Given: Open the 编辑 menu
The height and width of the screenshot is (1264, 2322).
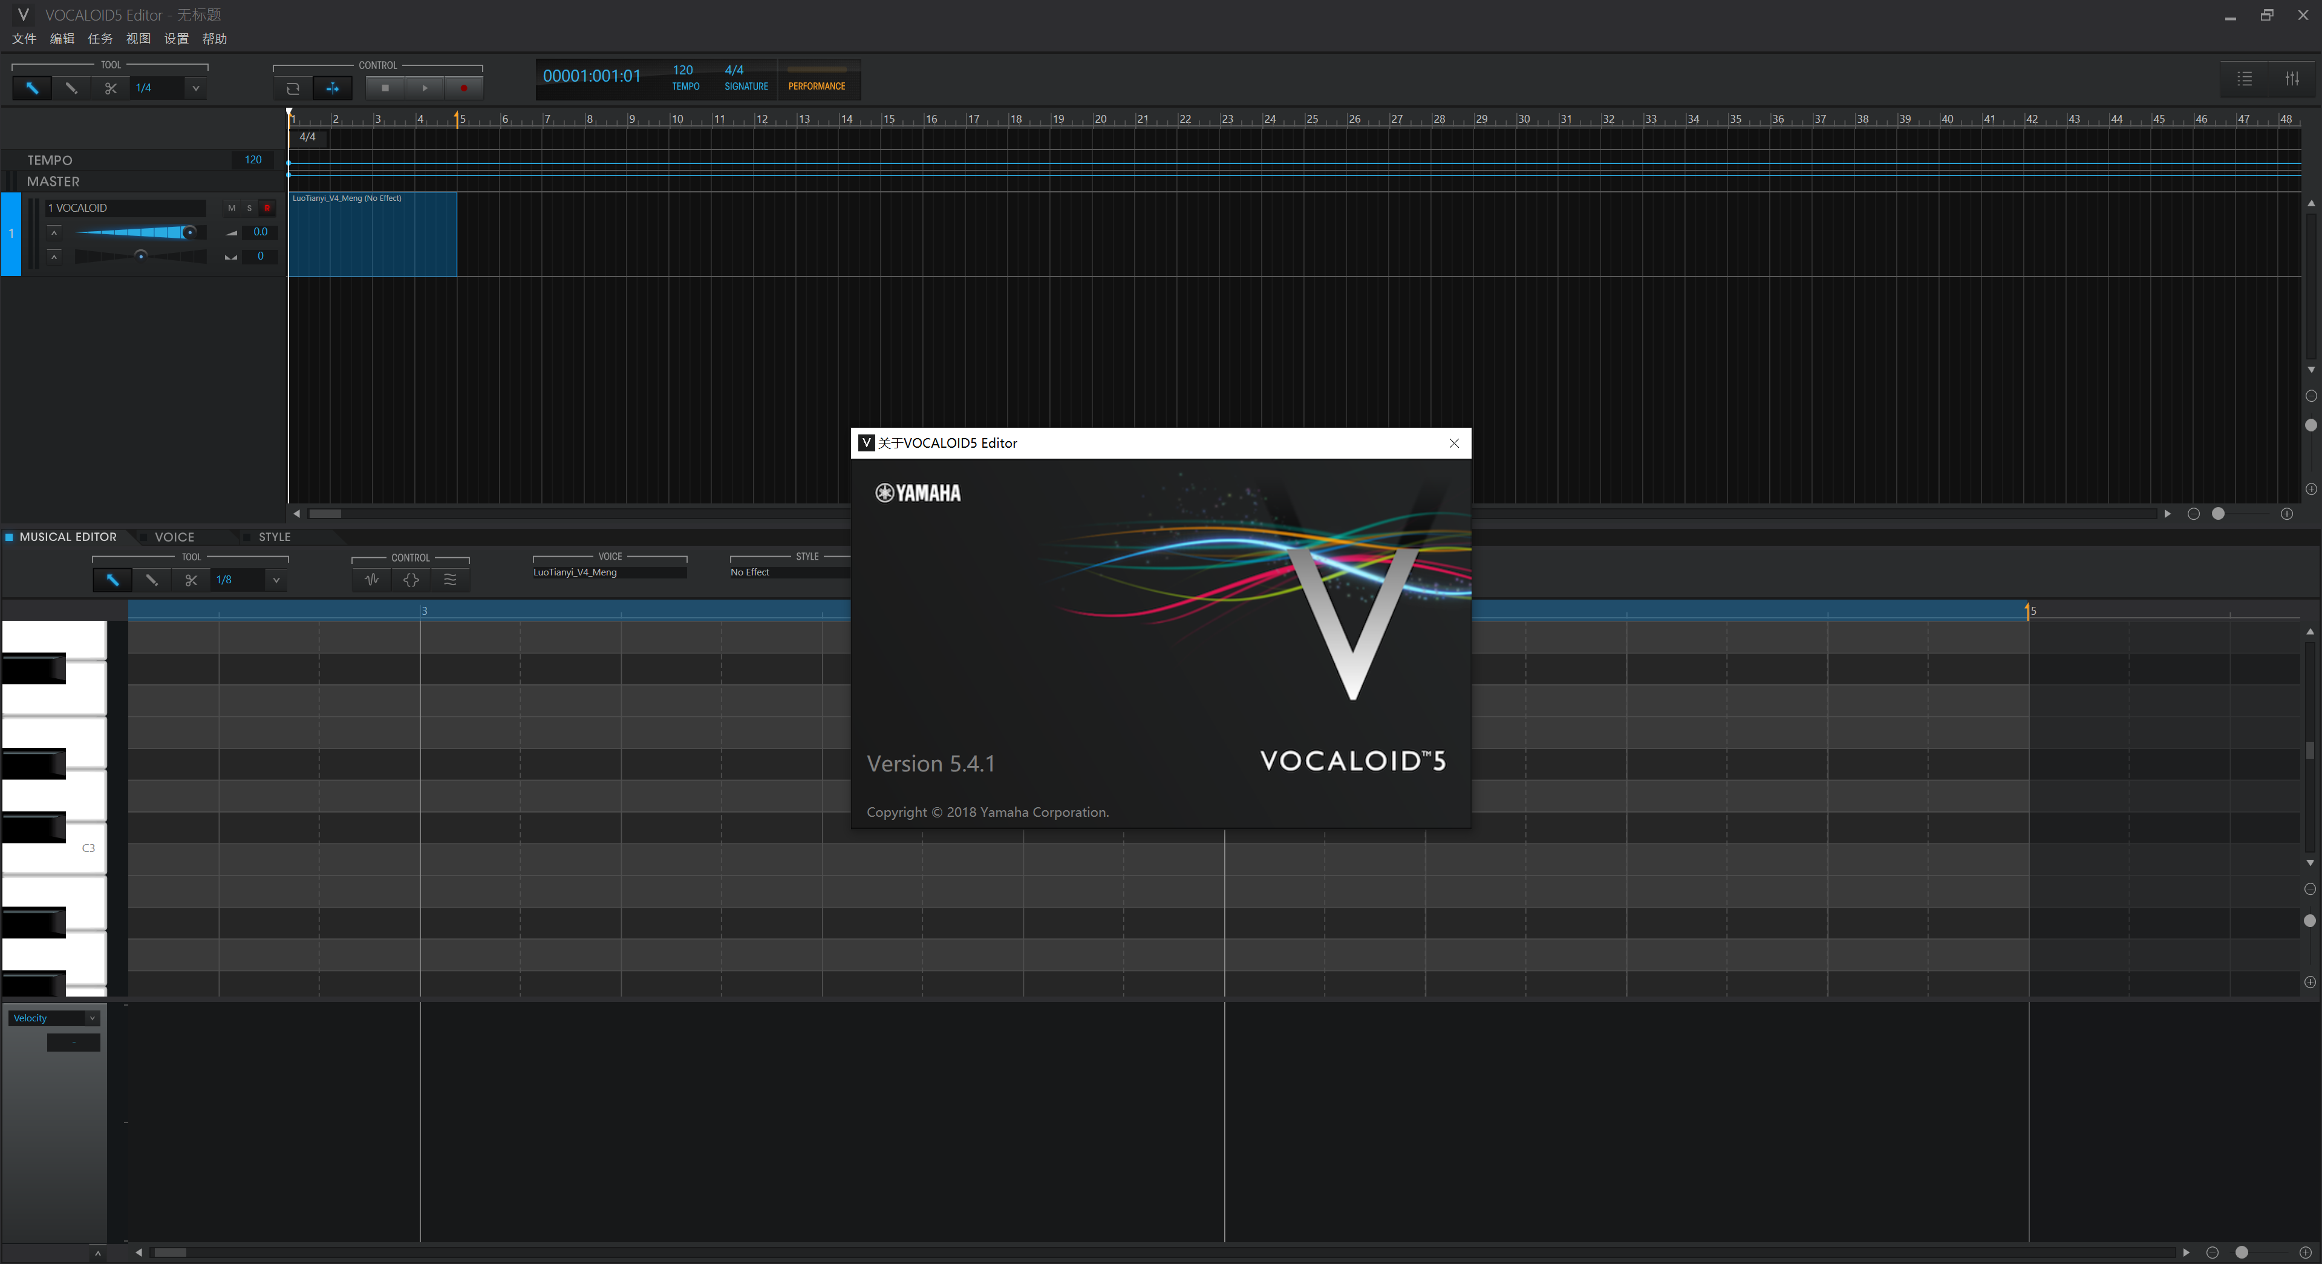Looking at the screenshot, I should tap(61, 39).
